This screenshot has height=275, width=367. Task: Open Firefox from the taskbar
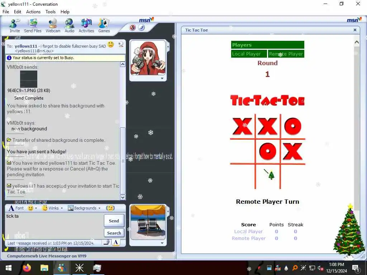coord(27,268)
